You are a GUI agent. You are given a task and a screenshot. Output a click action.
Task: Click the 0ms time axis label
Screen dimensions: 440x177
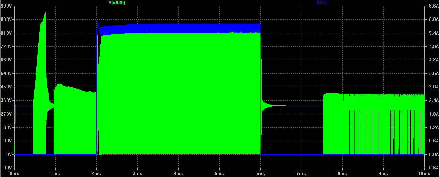pos(15,174)
